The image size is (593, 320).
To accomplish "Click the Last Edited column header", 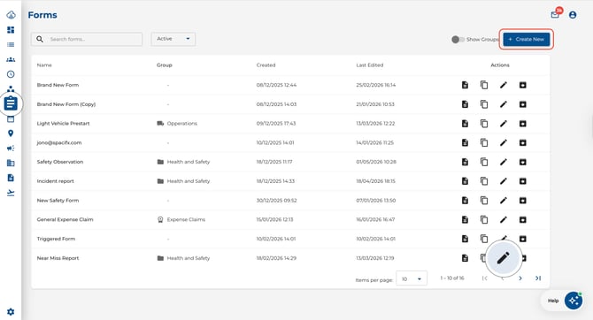I will (x=369, y=65).
